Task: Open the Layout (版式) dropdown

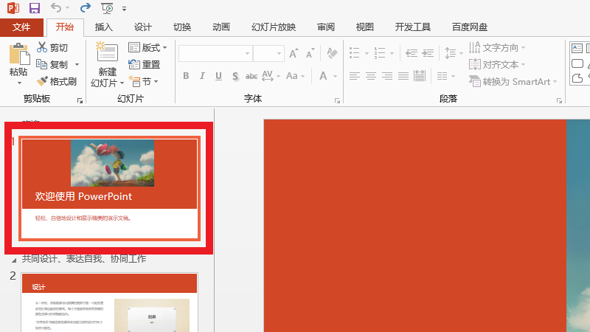Action: [x=147, y=48]
